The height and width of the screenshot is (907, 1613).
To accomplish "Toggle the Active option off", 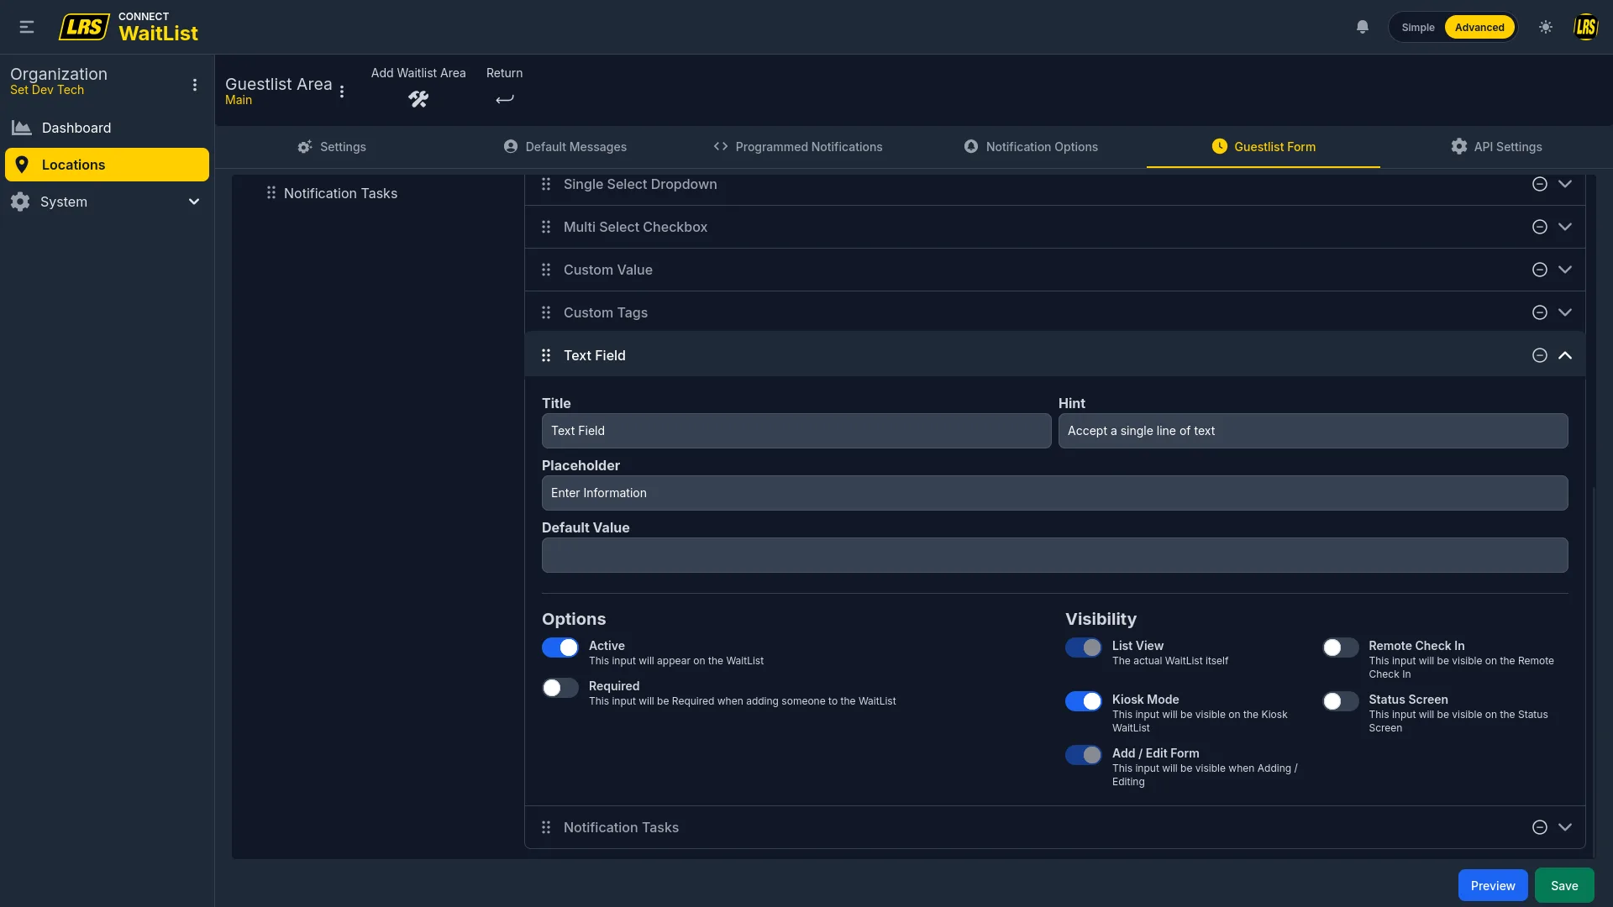I will pyautogui.click(x=560, y=647).
